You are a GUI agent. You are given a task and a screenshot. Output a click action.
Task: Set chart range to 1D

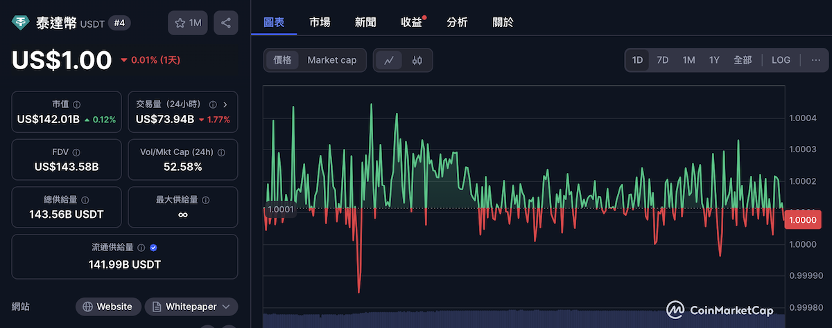[x=637, y=60]
